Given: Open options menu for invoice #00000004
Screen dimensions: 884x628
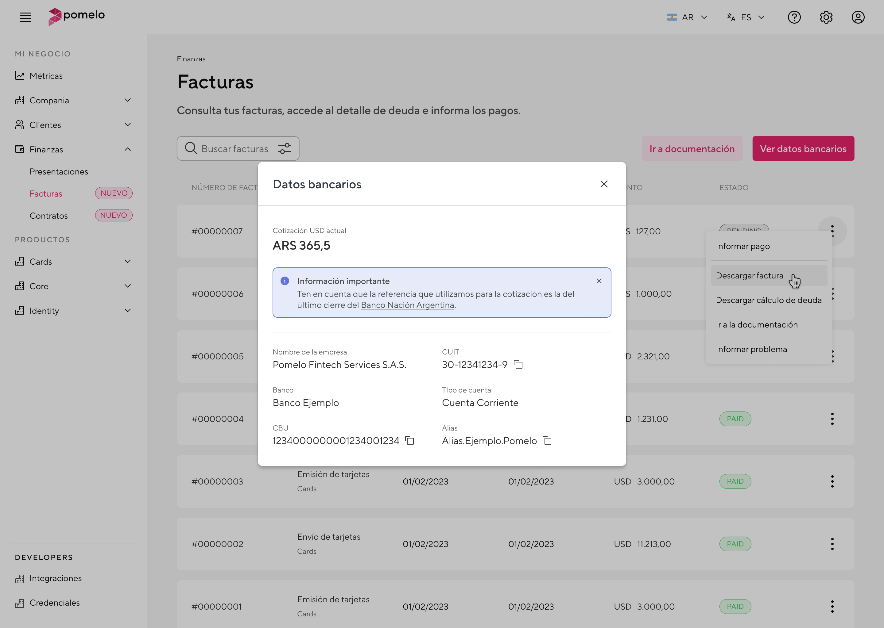Looking at the screenshot, I should click(832, 419).
